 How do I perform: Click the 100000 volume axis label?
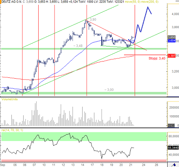174,116
